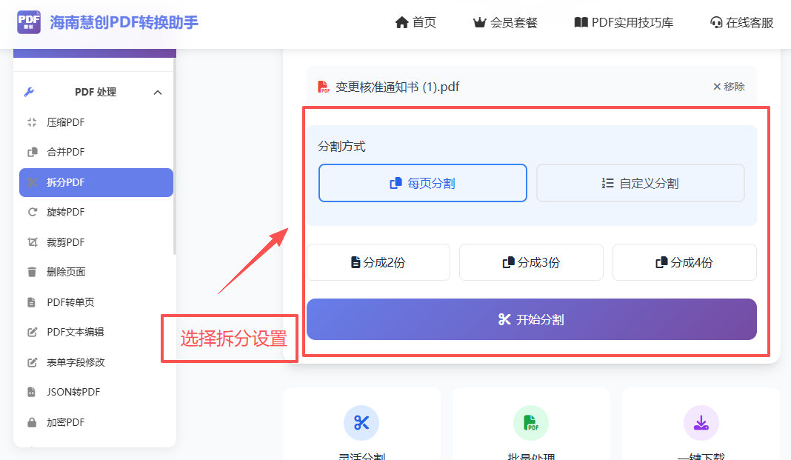Click the edit icon for 表单字段修改
Image resolution: width=791 pixels, height=460 pixels.
point(33,362)
